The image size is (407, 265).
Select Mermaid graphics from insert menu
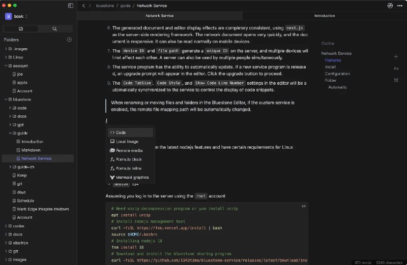132,177
